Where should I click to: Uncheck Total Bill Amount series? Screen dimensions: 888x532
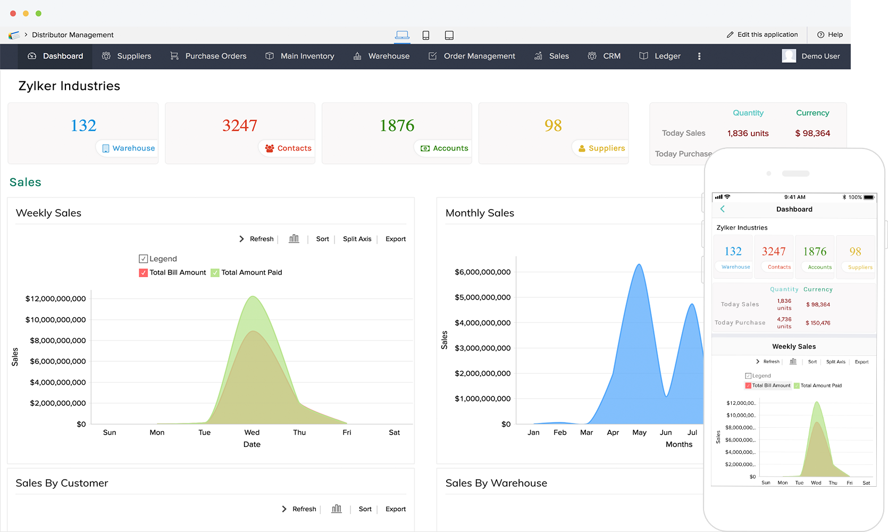[x=143, y=272]
